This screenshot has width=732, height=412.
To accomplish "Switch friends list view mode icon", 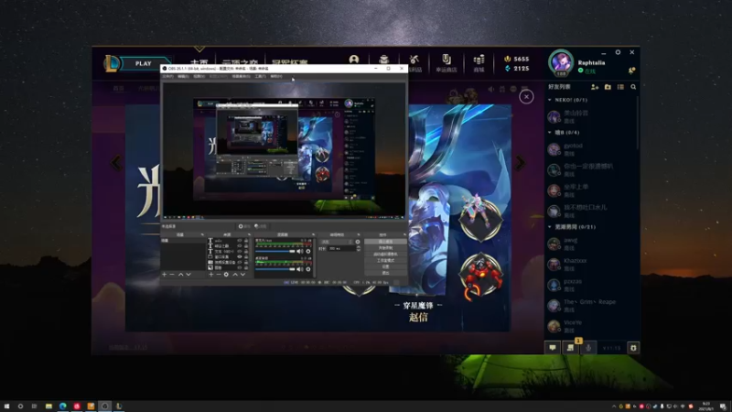I will click(620, 87).
